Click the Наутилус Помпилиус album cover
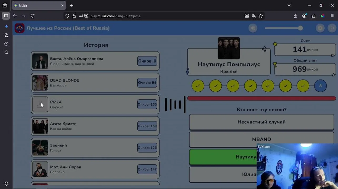This screenshot has width=338, height=189. [x=229, y=48]
